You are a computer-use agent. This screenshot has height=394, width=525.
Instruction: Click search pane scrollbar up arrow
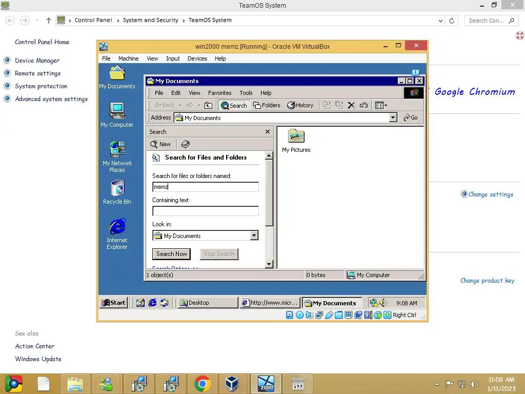[269, 156]
